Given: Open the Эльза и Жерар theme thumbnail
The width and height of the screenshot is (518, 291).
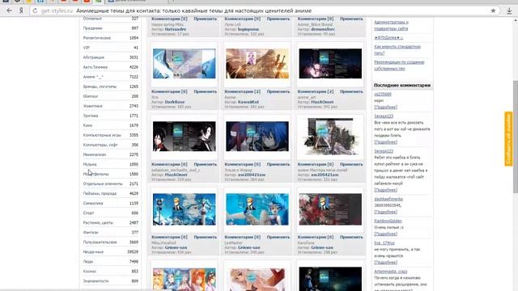Looking at the screenshot, I should (257, 137).
